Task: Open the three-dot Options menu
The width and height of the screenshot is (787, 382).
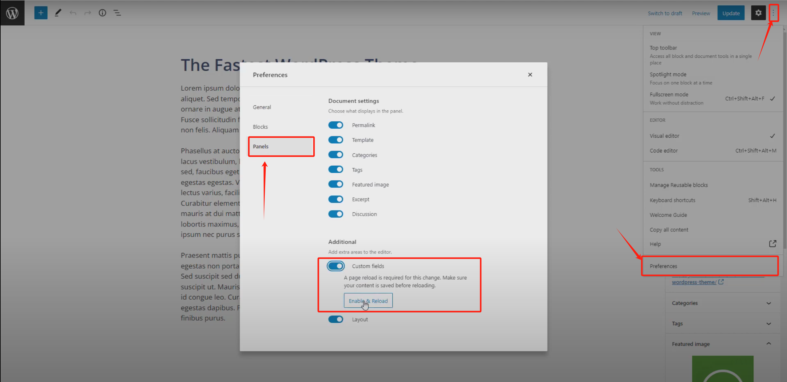Action: [773, 13]
